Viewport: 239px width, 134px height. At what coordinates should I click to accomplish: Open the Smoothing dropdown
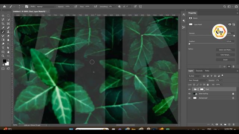pyautogui.click(x=115, y=7)
